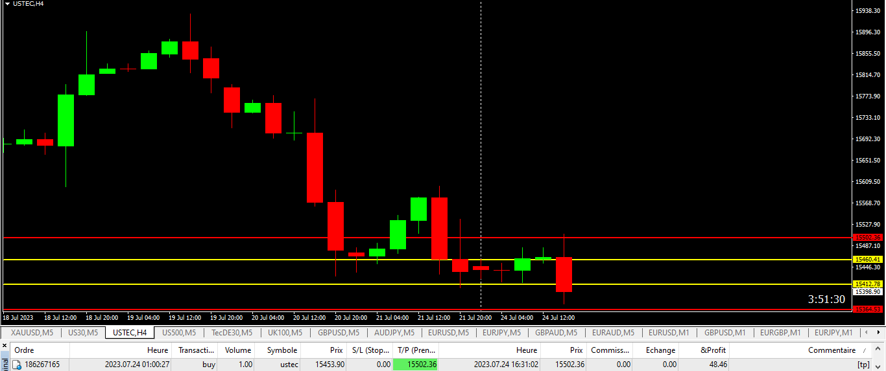Sort by the Ordre column header
886x371 pixels.
[40, 350]
